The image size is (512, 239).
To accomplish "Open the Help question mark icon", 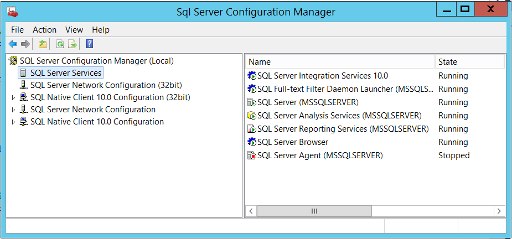I will pos(89,44).
